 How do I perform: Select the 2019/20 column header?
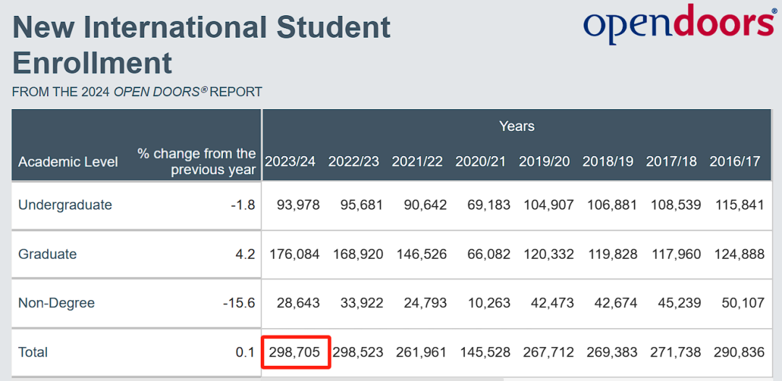[544, 161]
